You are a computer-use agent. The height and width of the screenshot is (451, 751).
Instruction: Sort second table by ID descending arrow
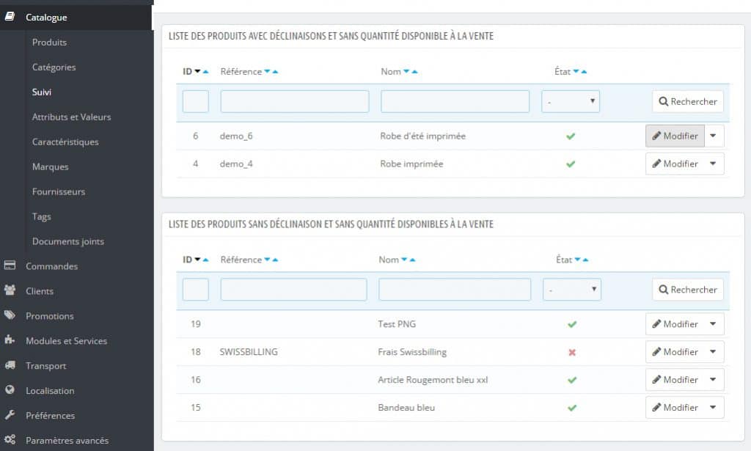[x=197, y=260]
